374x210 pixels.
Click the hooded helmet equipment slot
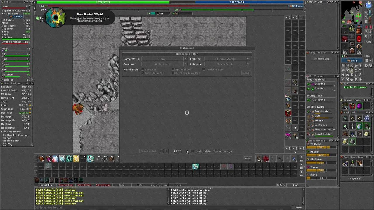[352, 28]
